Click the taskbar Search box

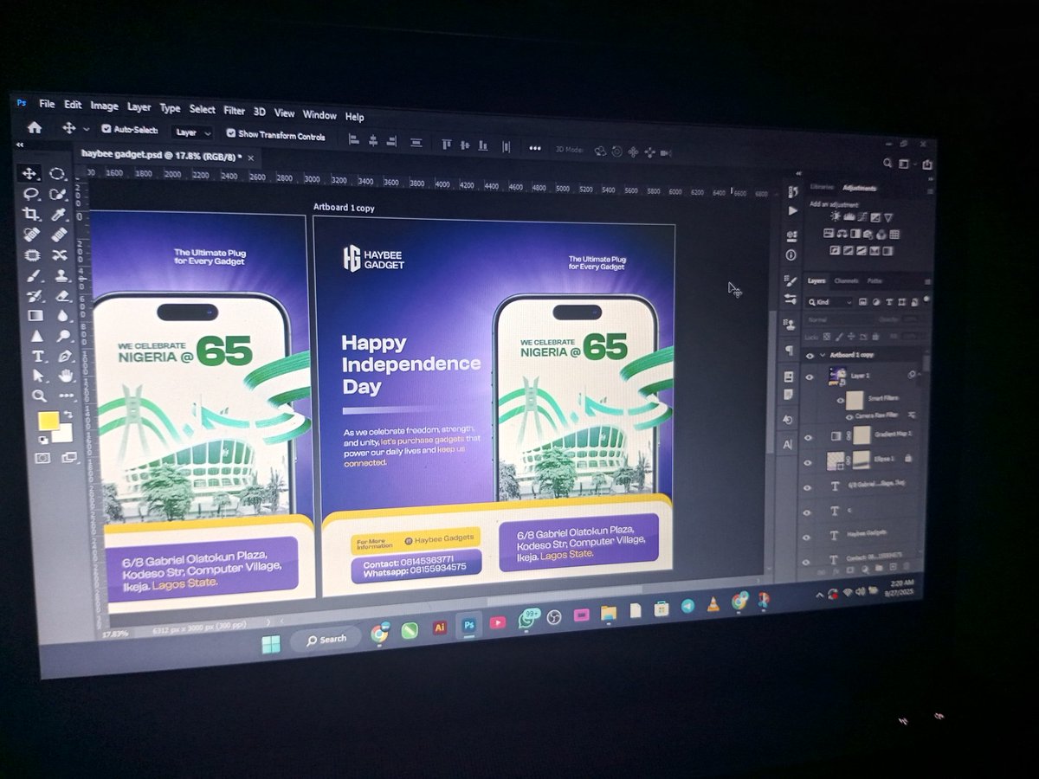(x=326, y=640)
